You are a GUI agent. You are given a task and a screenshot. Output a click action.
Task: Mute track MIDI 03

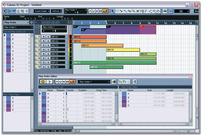[44, 46]
